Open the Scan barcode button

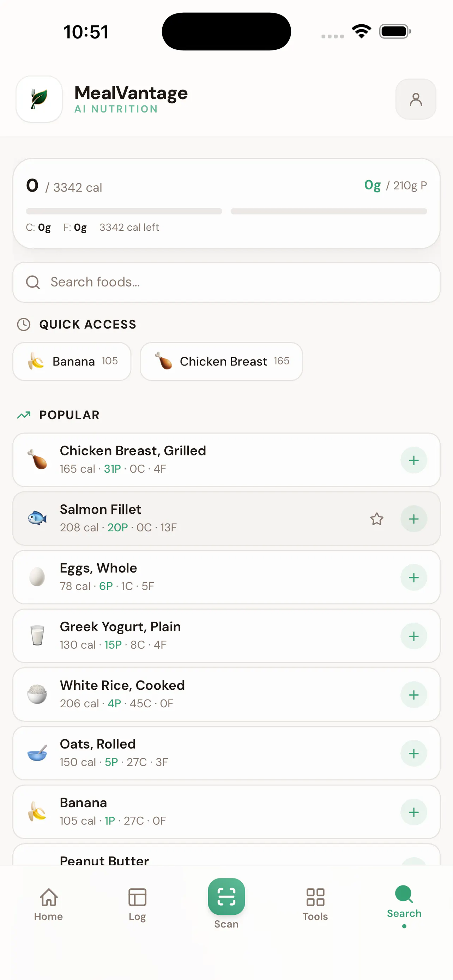click(x=226, y=896)
